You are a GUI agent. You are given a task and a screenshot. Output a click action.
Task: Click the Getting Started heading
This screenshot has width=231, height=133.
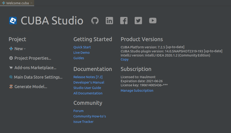[x=93, y=39]
